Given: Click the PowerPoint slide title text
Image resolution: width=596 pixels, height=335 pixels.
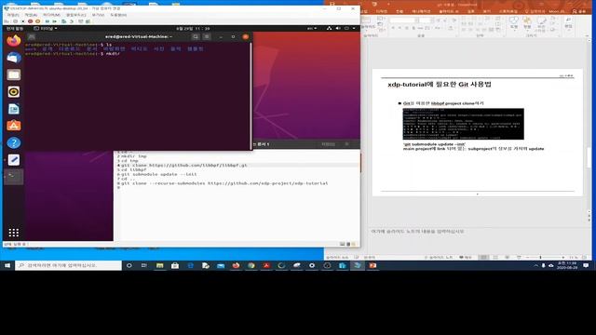Looking at the screenshot, I should coord(440,85).
